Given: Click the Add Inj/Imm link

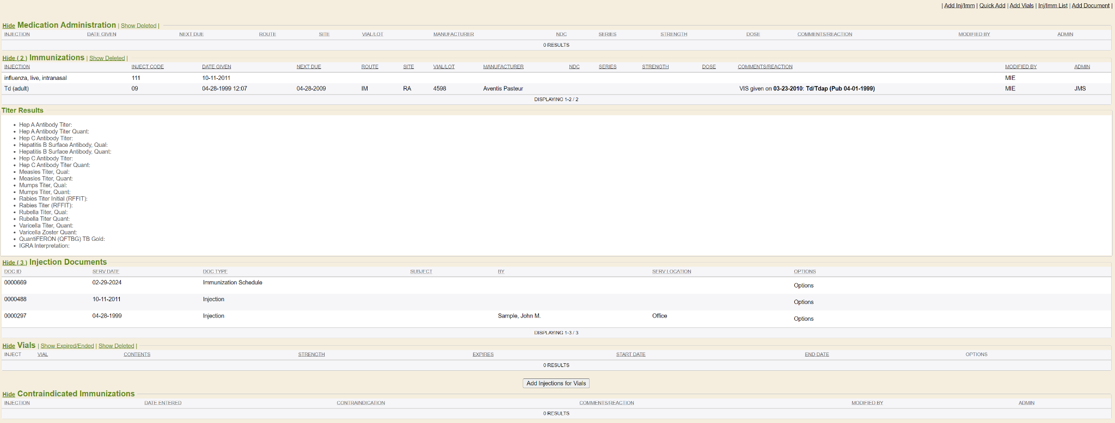Looking at the screenshot, I should coord(959,5).
